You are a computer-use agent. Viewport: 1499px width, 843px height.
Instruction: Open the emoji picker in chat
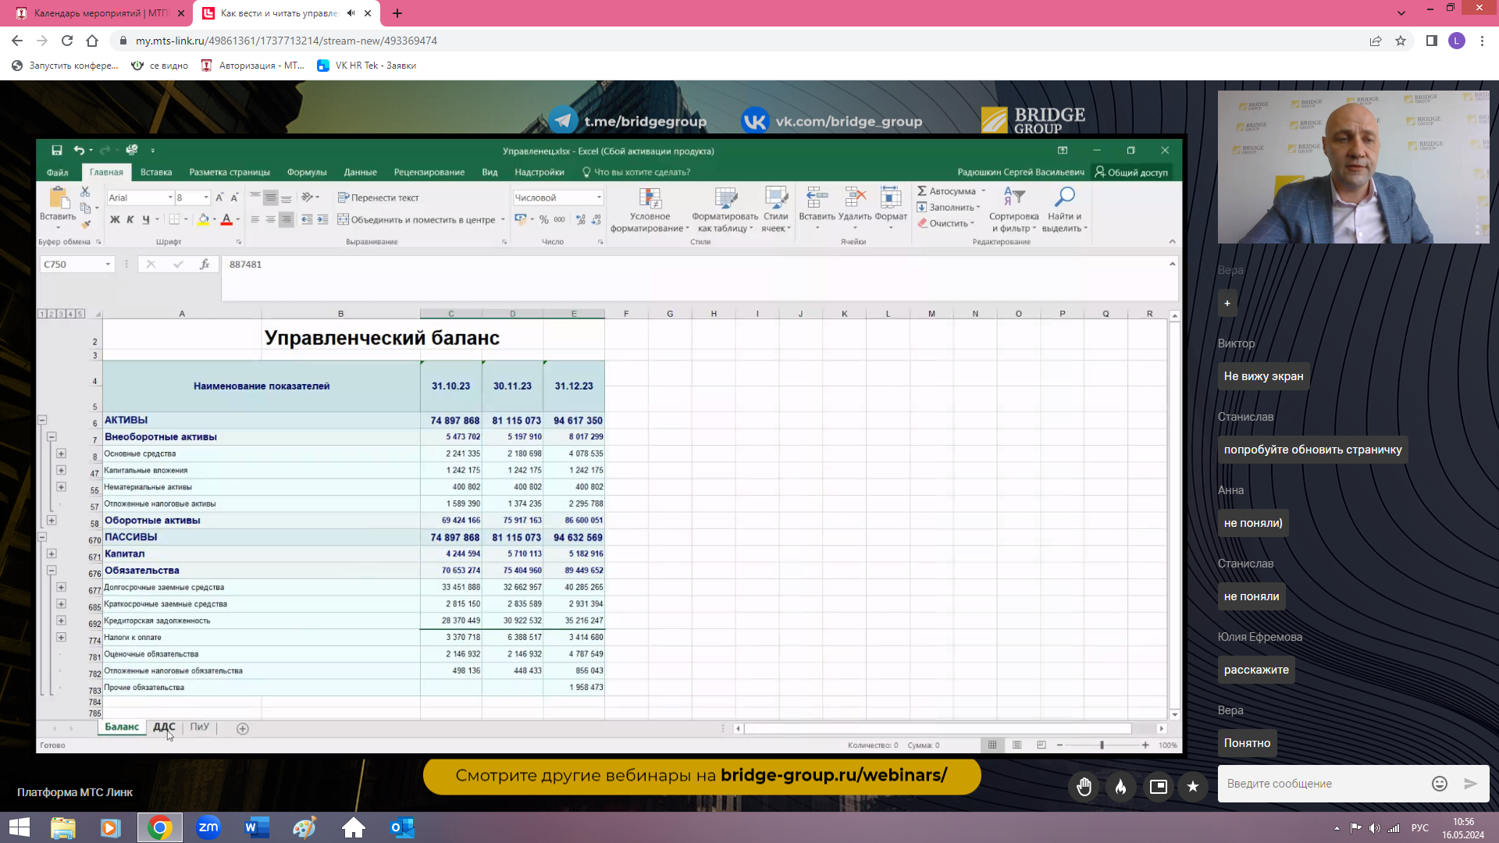pos(1440,784)
